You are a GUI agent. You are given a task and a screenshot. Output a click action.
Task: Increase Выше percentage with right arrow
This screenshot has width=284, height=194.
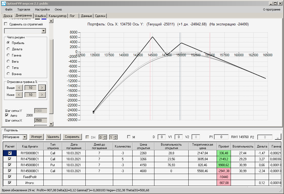42,88
